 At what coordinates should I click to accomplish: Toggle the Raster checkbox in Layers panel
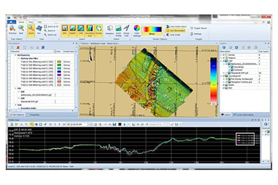(224, 85)
